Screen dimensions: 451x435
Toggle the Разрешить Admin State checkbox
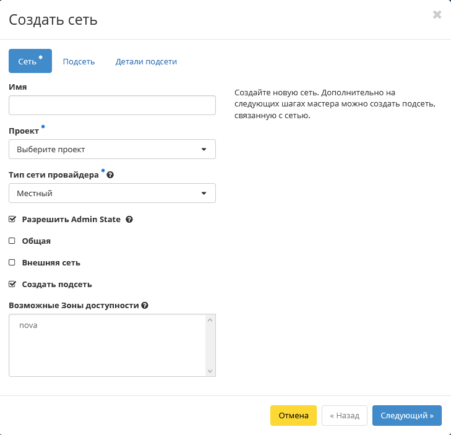pyautogui.click(x=12, y=219)
